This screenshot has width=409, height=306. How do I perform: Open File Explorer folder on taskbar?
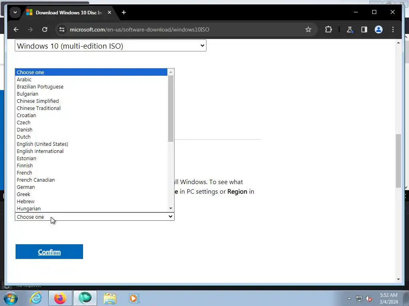[x=110, y=298]
